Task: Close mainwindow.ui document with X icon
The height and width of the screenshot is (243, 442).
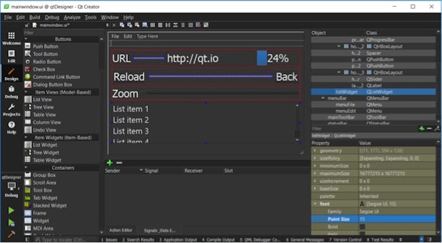Action: (114, 25)
